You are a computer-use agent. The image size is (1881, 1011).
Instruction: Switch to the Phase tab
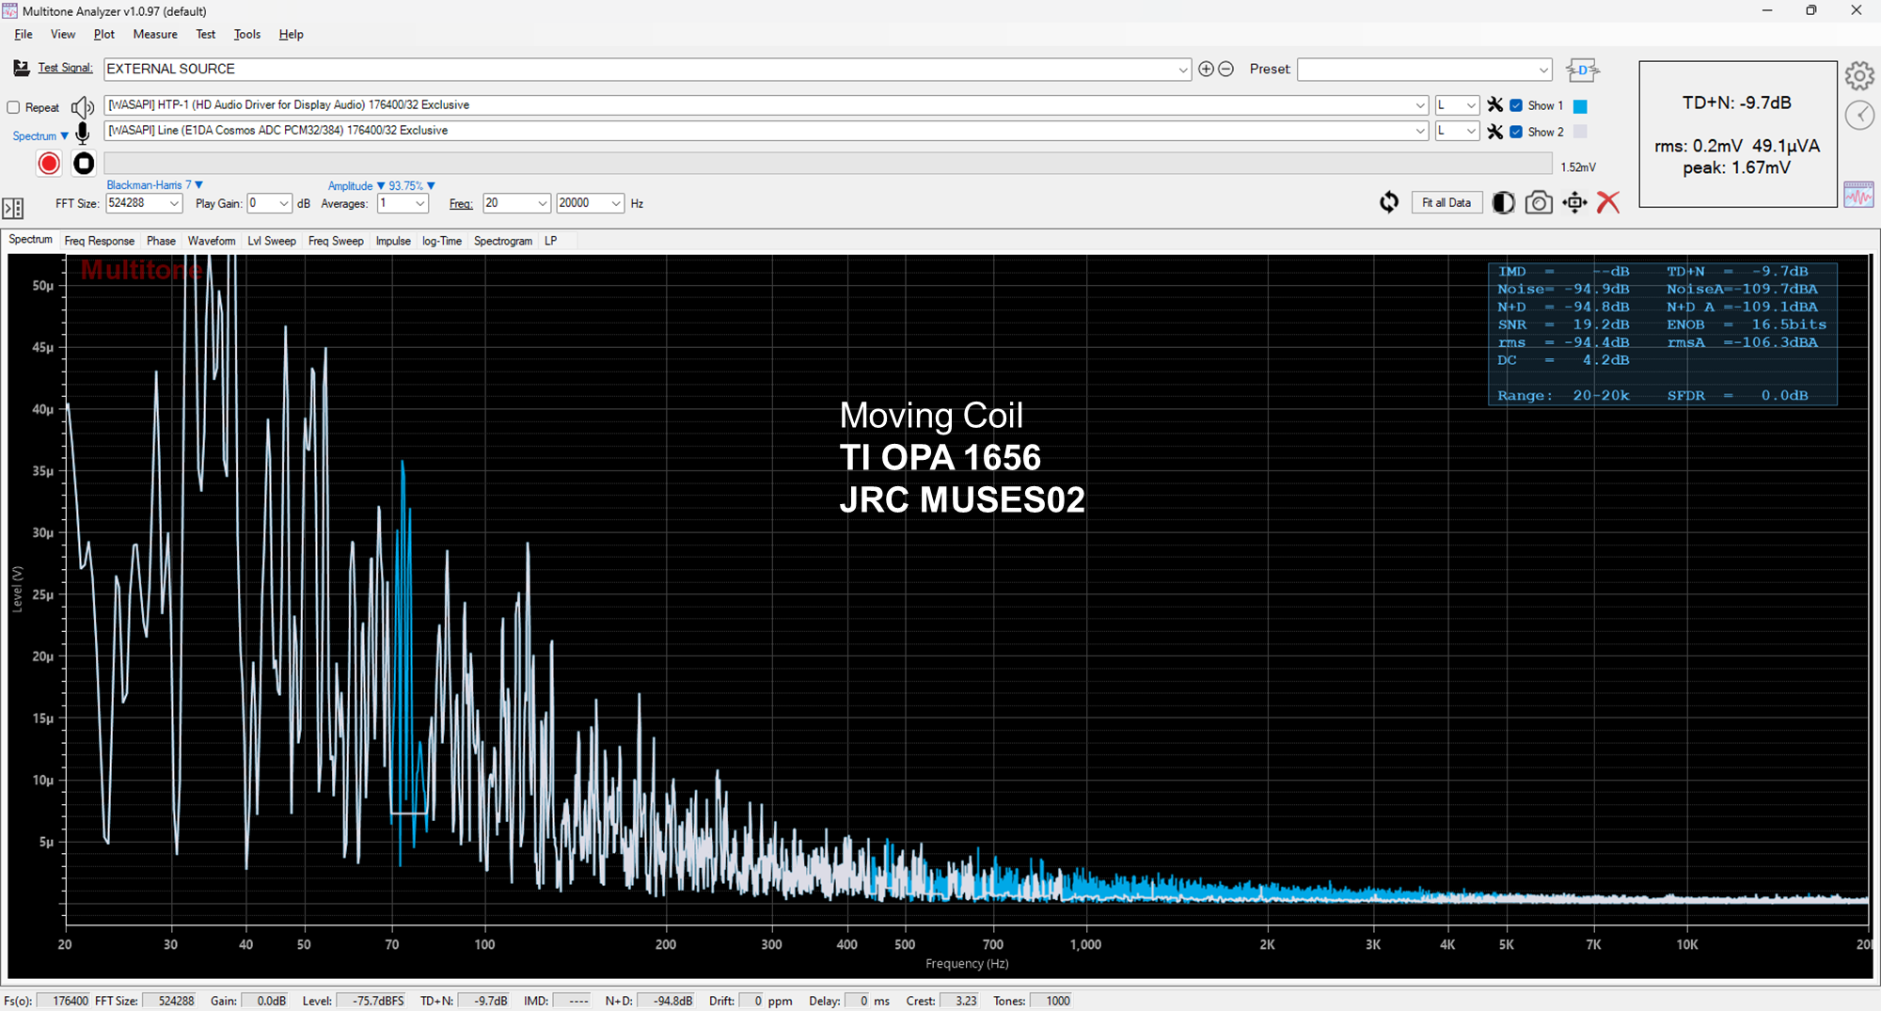coord(161,241)
